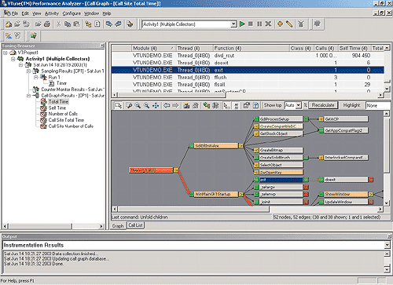Viewport: 393px width, 285px height.
Task: Toggle green square left of GetACP node
Action: click(321, 119)
